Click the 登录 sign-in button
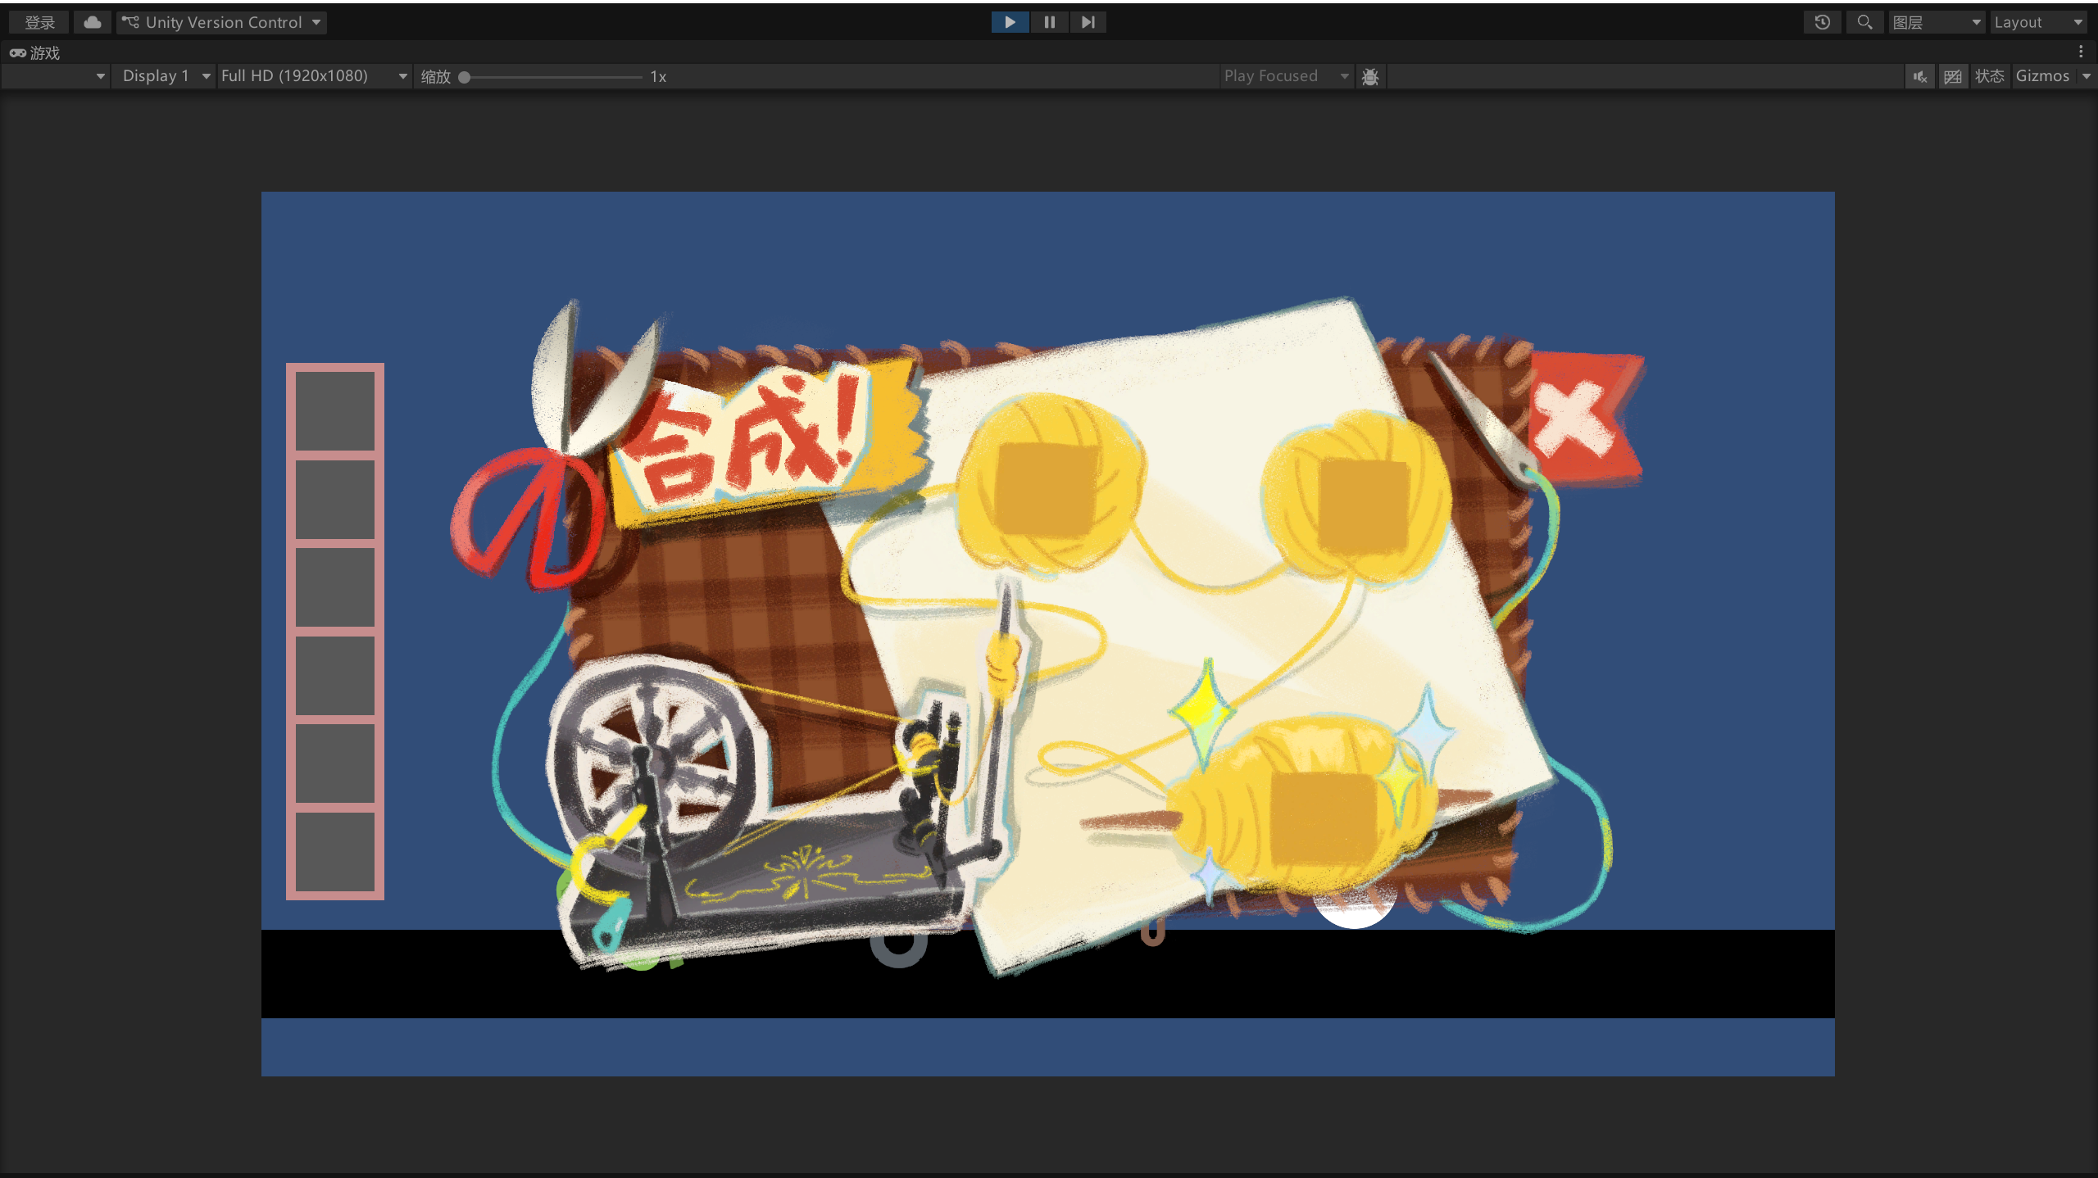This screenshot has width=2098, height=1178. tap(39, 22)
